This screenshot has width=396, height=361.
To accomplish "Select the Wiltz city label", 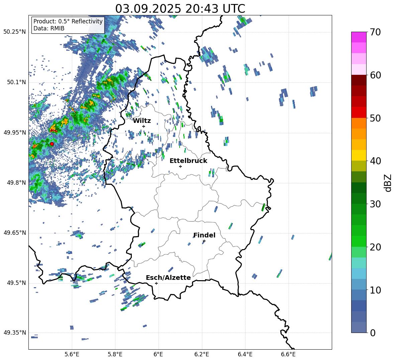I will click(x=142, y=121).
